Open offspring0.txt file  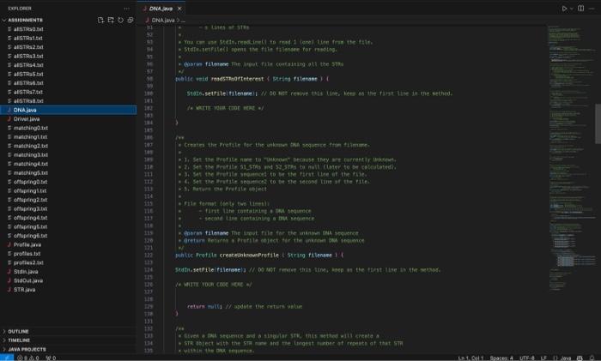(x=30, y=182)
